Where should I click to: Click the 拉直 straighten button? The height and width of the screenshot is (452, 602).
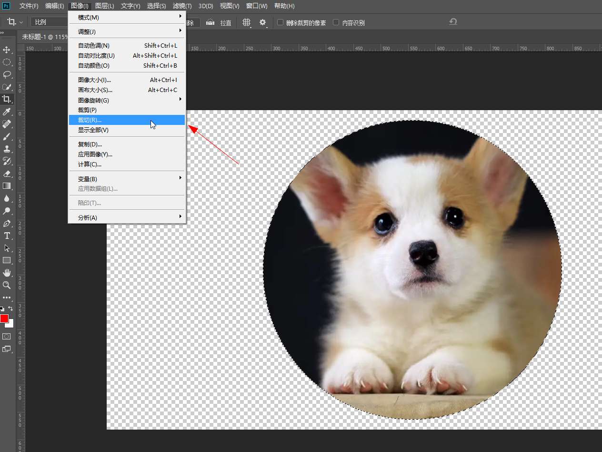click(226, 22)
